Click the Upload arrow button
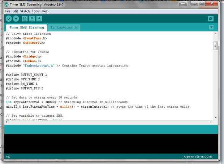 pyautogui.click(x=16, y=19)
